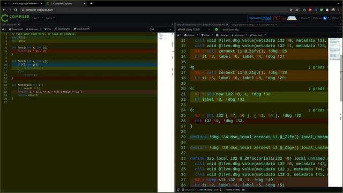Open the top Add menu
This screenshot has height=193, width=343.
coord(39,18)
